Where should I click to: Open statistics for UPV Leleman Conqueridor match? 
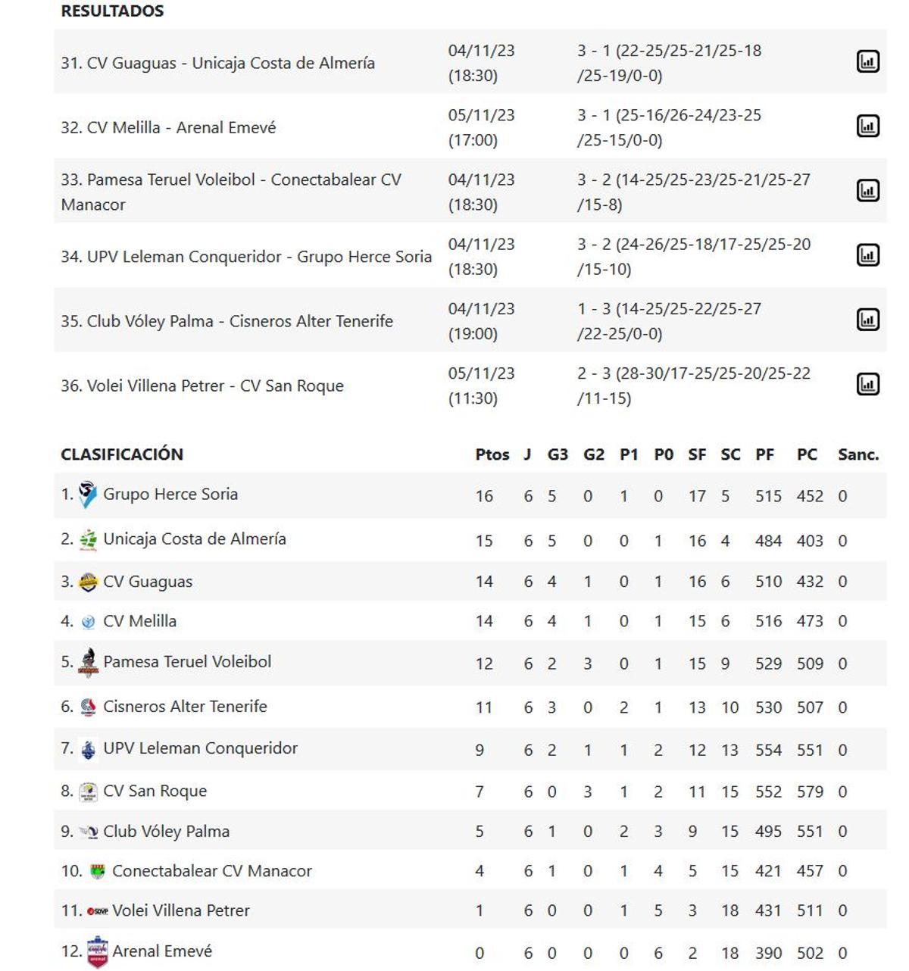(868, 256)
